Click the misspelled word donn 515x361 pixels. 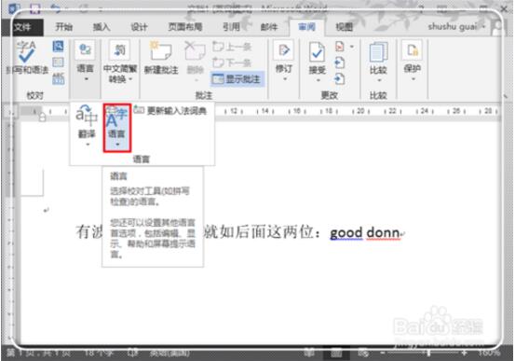click(x=384, y=233)
